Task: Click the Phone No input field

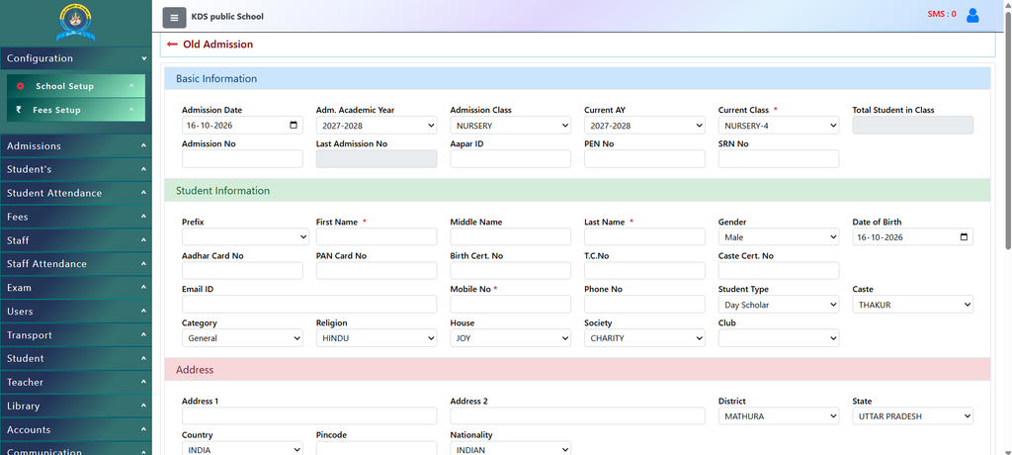Action: pyautogui.click(x=644, y=305)
